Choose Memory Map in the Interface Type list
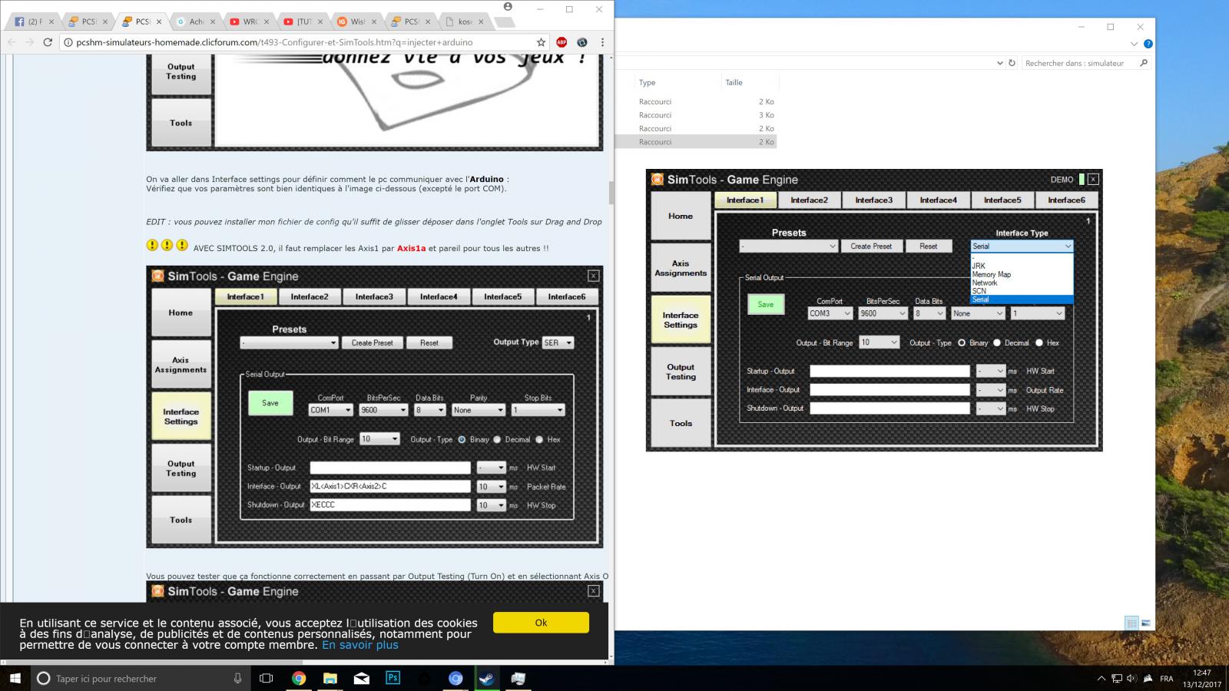This screenshot has height=691, width=1229. 1022,274
